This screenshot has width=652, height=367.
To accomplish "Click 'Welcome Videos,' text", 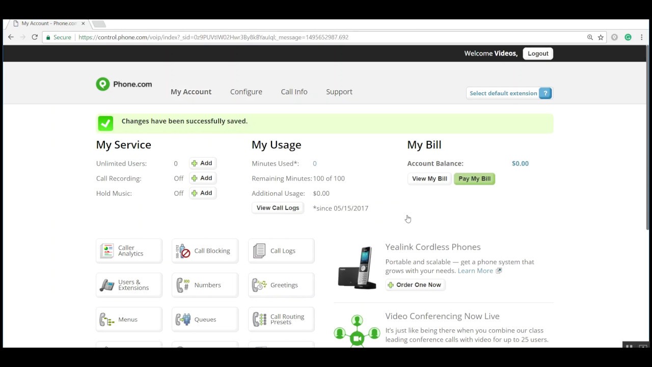I will (x=491, y=54).
